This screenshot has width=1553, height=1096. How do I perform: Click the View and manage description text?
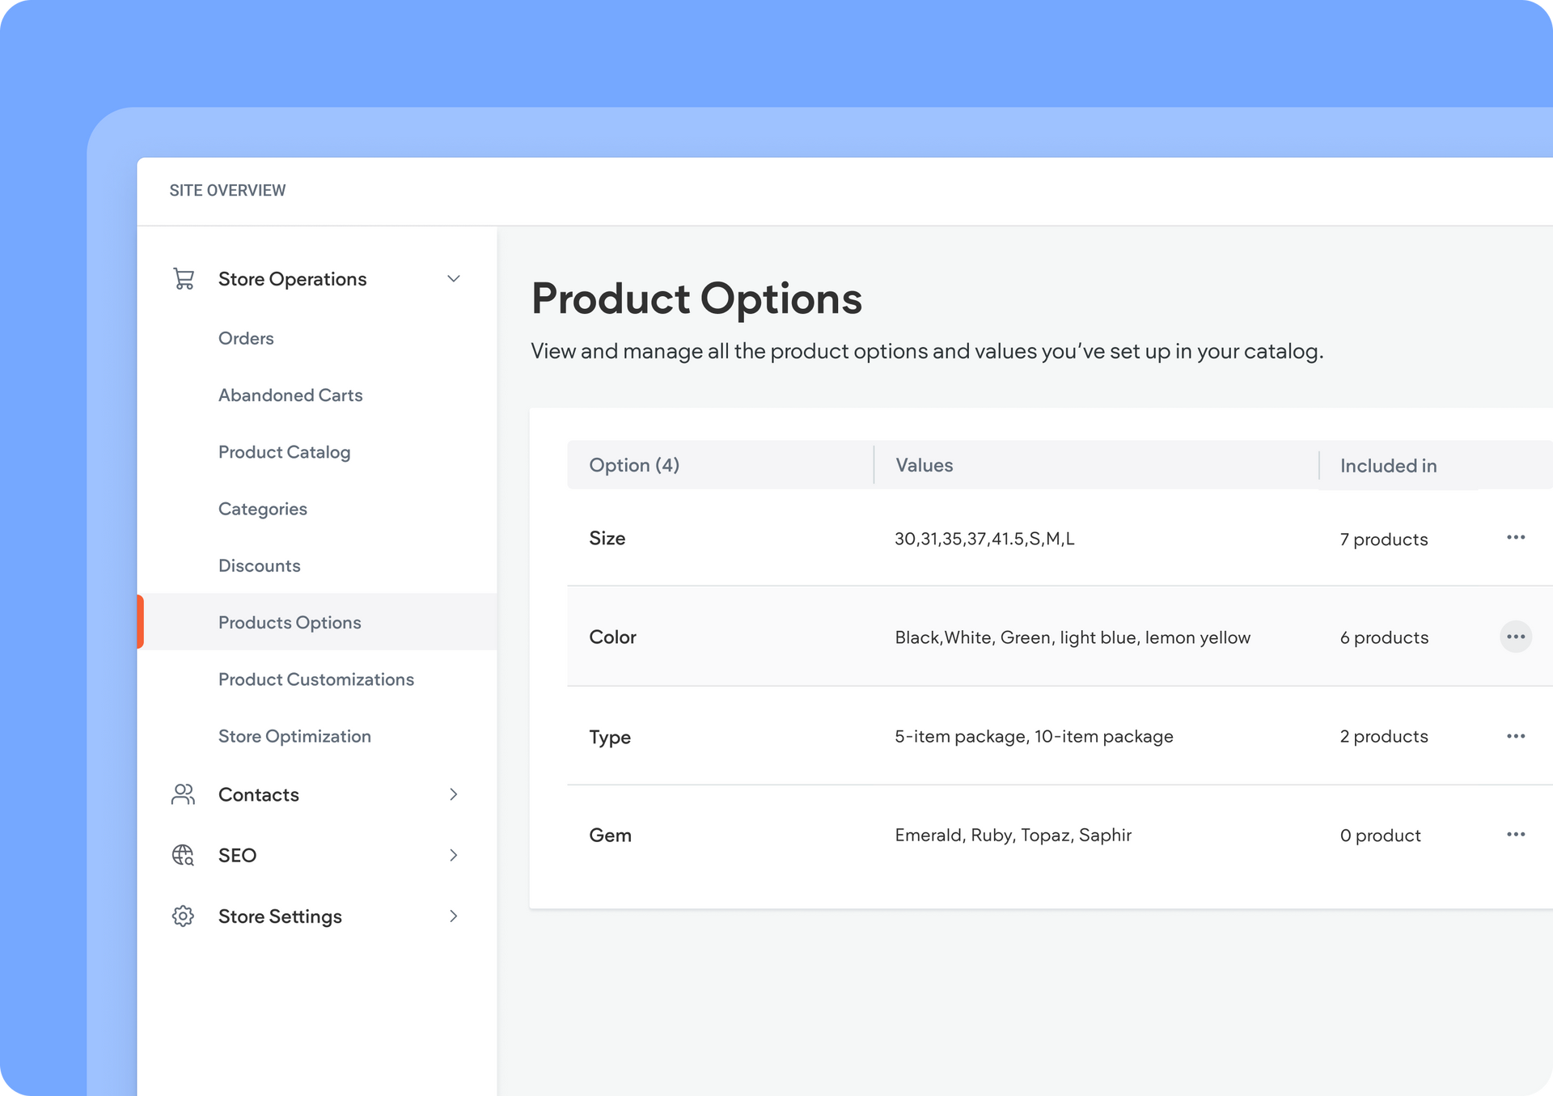[927, 351]
